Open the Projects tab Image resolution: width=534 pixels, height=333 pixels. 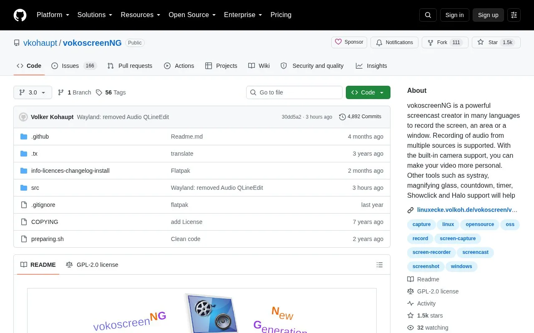pyautogui.click(x=221, y=66)
